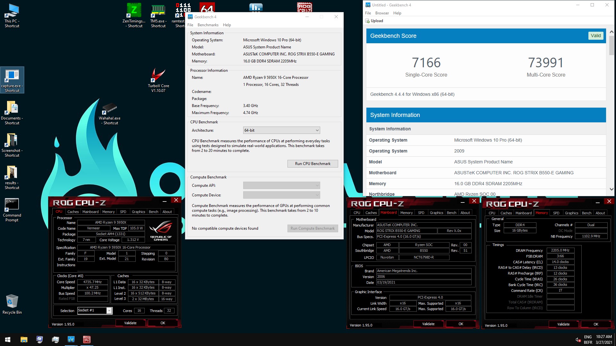Click Run Compute Benchmark button
The width and height of the screenshot is (616, 346).
(312, 228)
